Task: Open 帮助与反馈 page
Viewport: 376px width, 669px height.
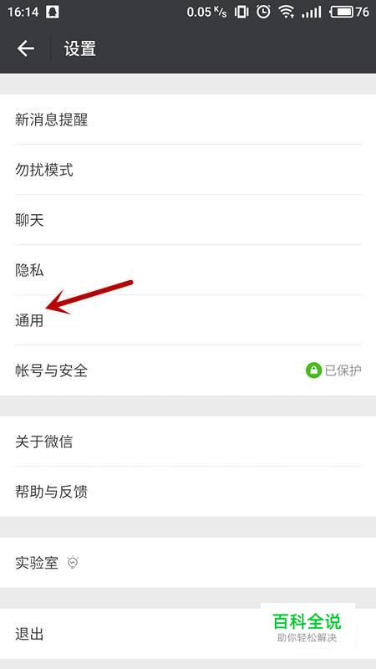Action: [x=188, y=492]
